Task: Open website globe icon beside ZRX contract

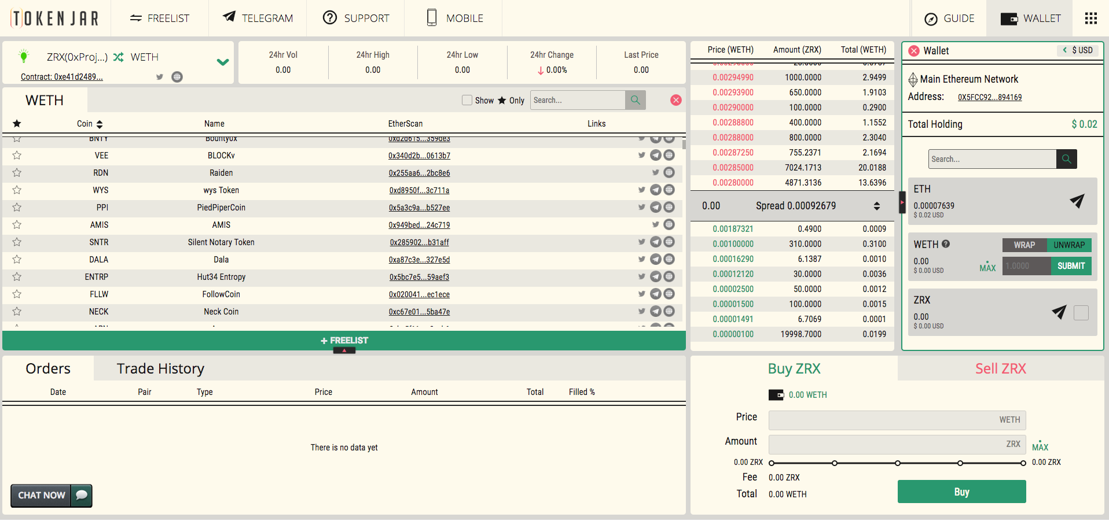Action: [177, 77]
